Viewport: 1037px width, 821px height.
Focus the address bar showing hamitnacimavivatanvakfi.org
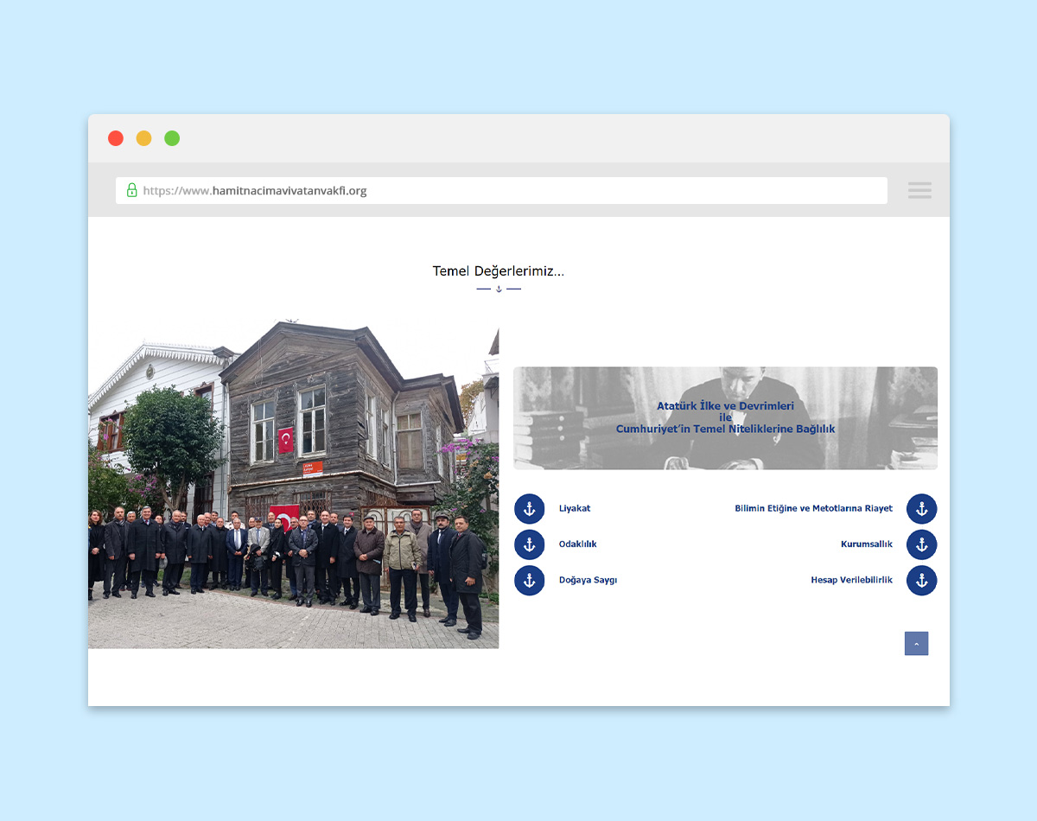(501, 190)
